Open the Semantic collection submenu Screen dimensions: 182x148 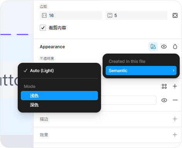click(x=141, y=71)
